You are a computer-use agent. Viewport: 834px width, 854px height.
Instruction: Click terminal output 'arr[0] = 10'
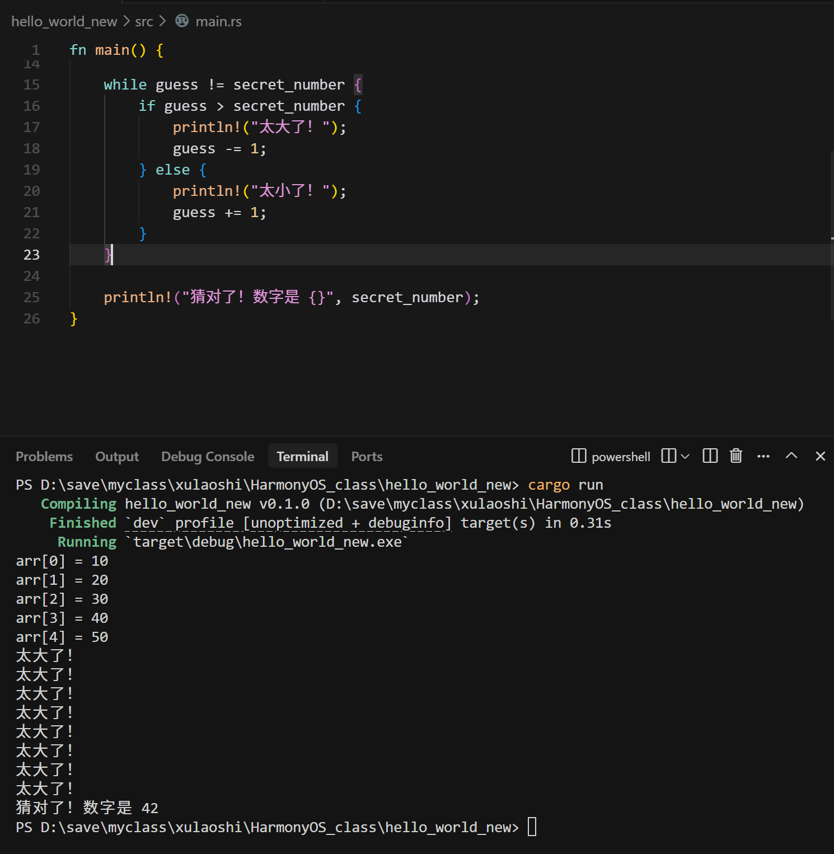click(x=62, y=561)
